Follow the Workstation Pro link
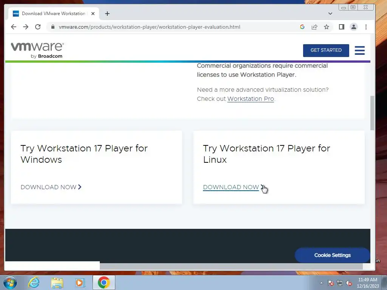 251,99
